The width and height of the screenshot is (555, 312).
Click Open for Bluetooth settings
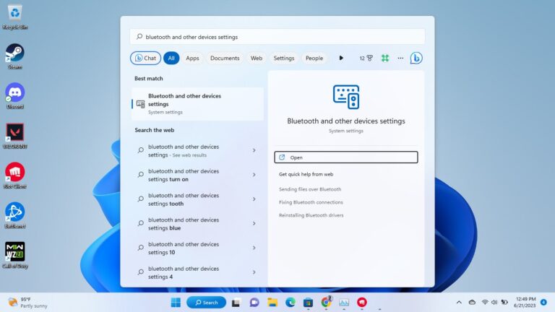(x=345, y=157)
